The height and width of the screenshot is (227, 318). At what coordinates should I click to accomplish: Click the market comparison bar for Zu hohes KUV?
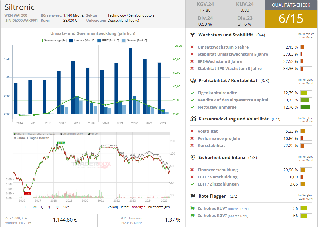coord(306,208)
